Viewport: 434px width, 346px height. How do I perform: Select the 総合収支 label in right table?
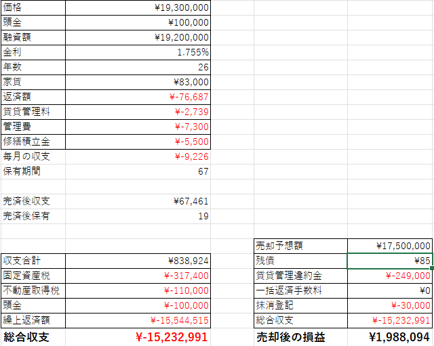pos(300,320)
